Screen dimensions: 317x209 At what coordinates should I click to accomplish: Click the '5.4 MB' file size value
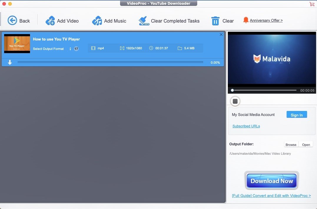pos(189,48)
